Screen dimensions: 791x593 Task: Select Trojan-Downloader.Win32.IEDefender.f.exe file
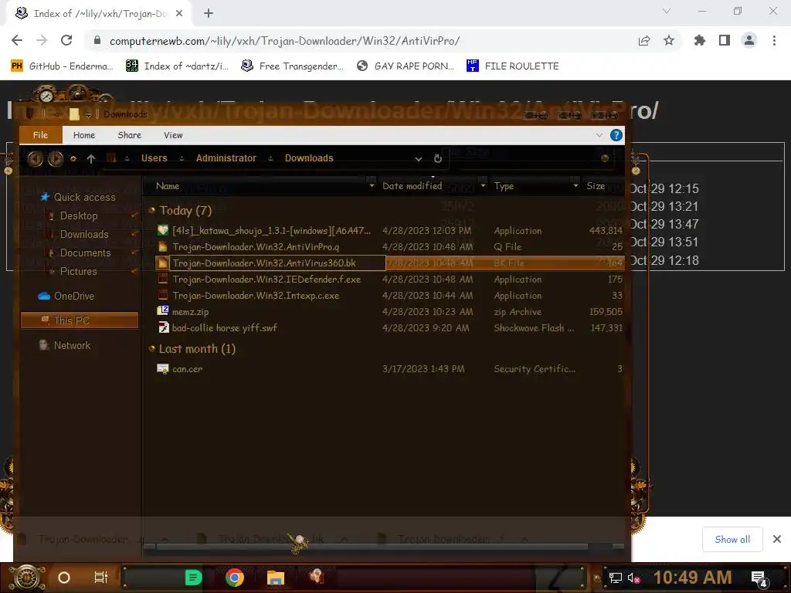pos(266,280)
